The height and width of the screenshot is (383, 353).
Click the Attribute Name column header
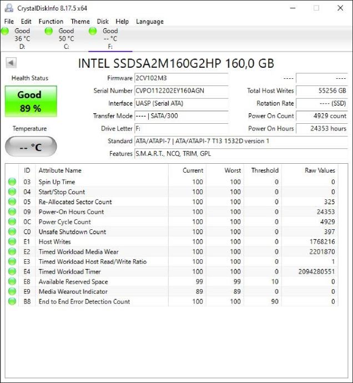click(102, 170)
